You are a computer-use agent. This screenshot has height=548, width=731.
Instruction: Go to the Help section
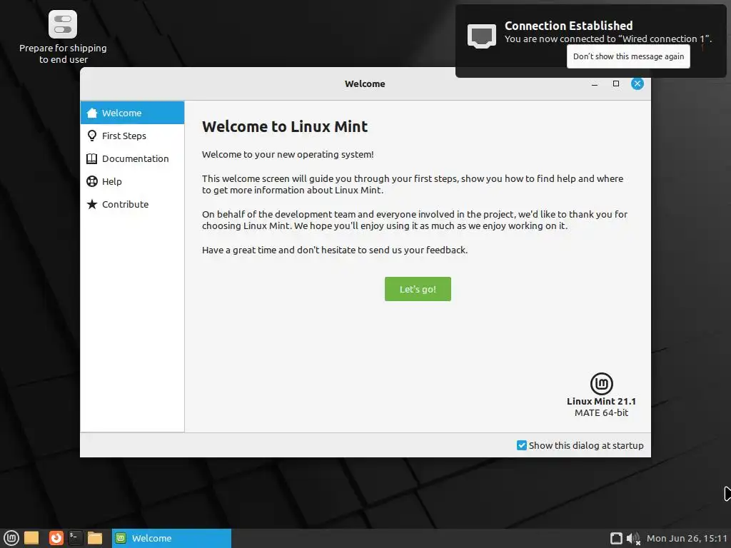[x=132, y=181]
